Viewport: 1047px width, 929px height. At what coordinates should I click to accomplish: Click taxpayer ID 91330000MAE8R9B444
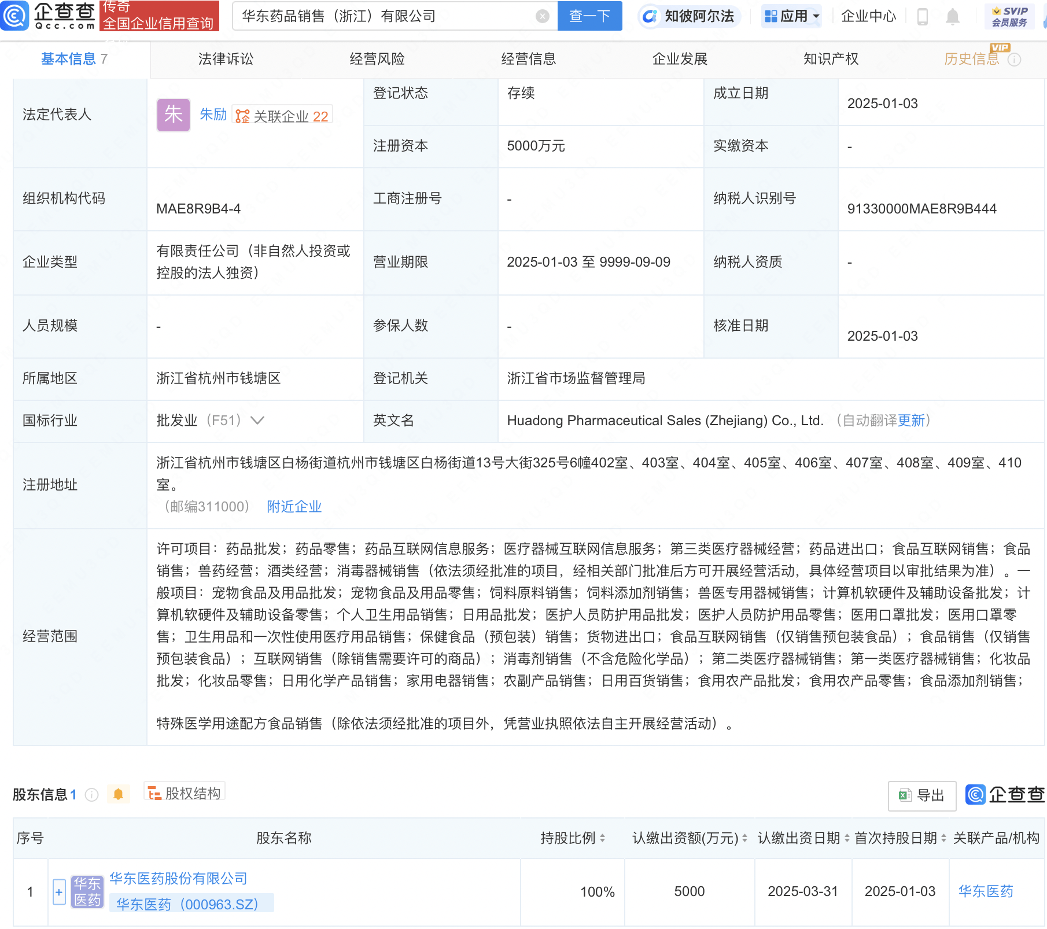921,209
